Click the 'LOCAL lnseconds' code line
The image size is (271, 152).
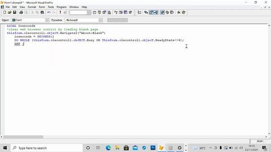pos(21,26)
